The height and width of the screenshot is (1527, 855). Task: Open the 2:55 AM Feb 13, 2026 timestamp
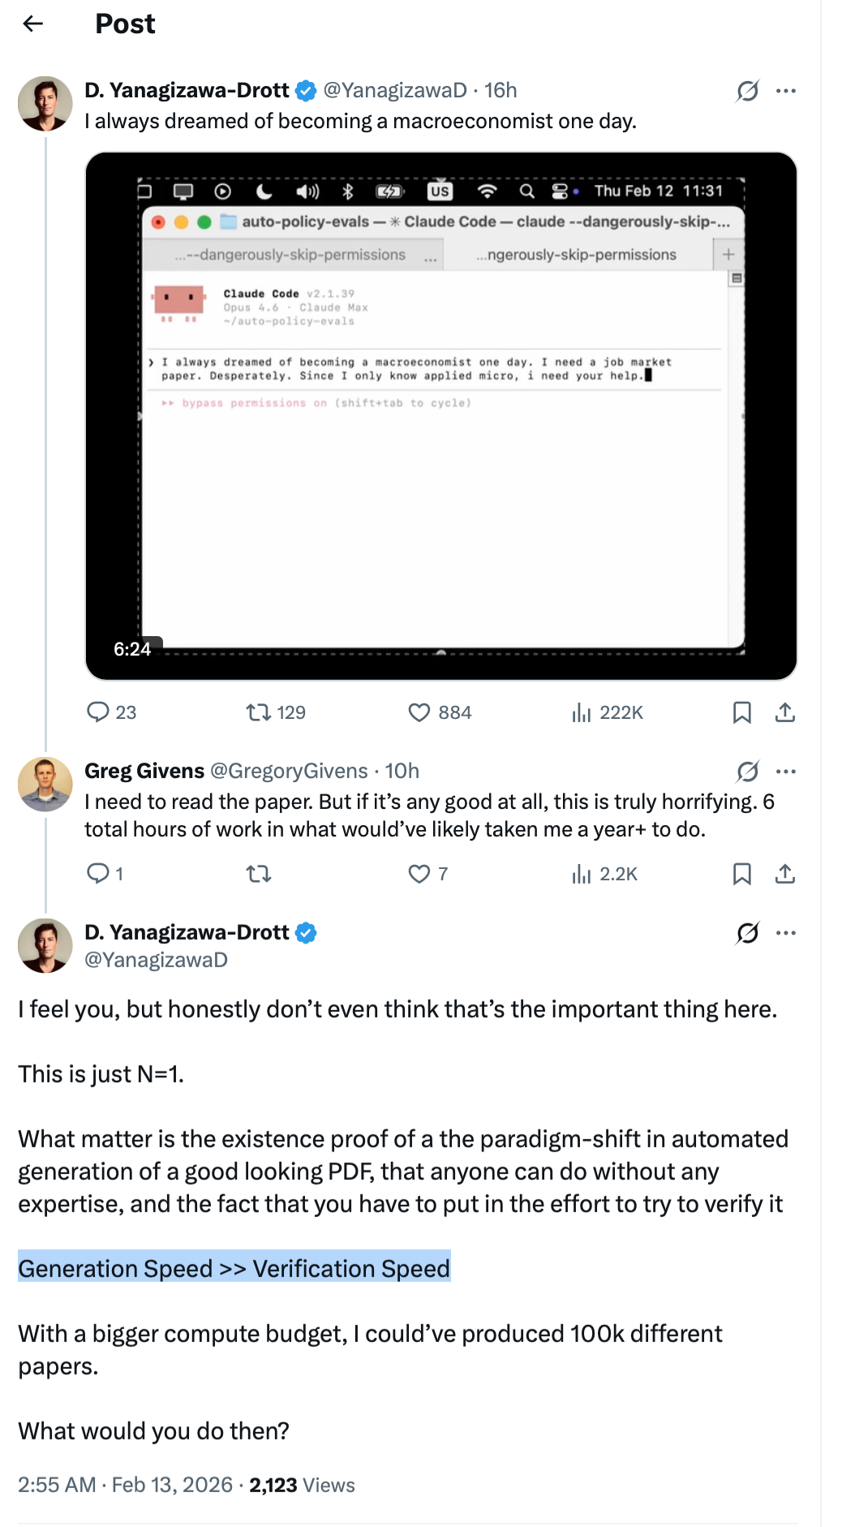[x=125, y=1485]
